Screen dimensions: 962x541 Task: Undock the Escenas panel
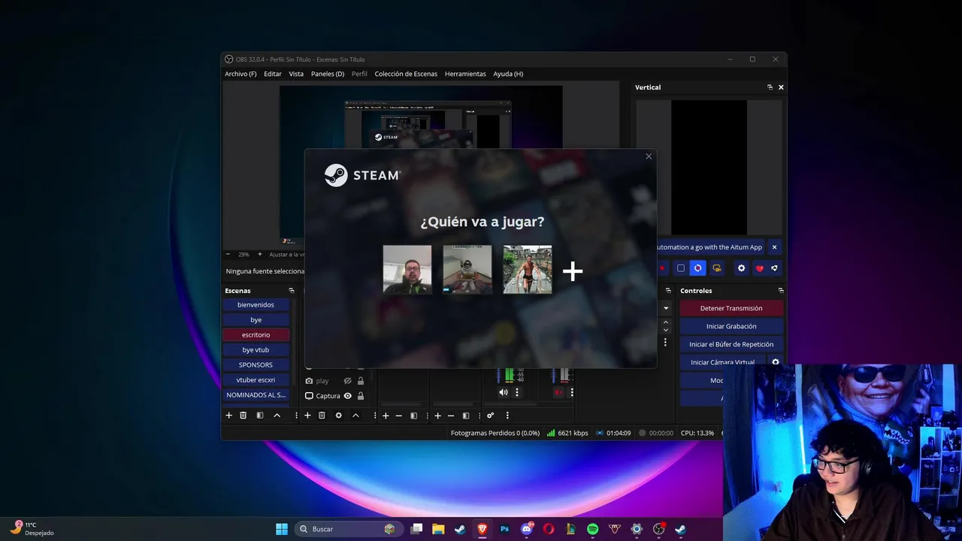click(x=292, y=291)
